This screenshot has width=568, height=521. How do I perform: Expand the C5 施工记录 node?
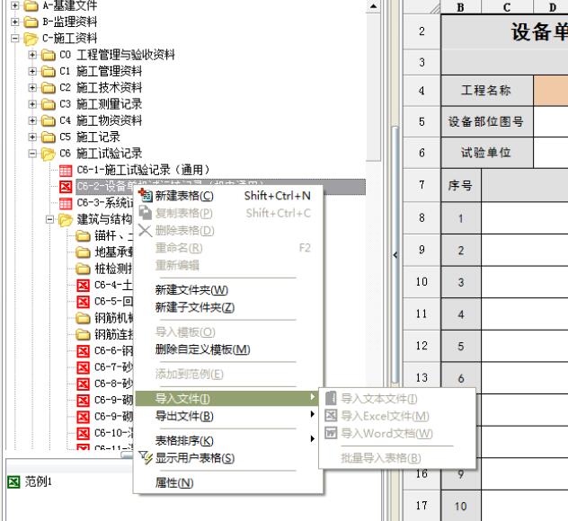pos(32,137)
